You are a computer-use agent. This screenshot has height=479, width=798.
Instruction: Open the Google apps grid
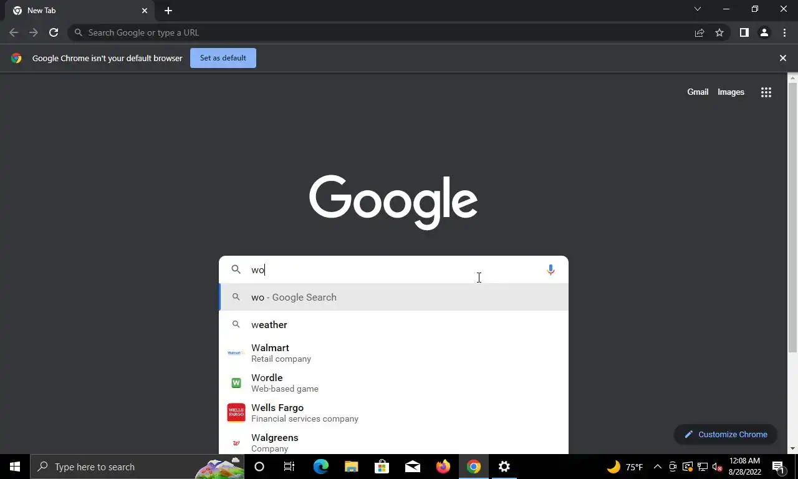pyautogui.click(x=766, y=92)
